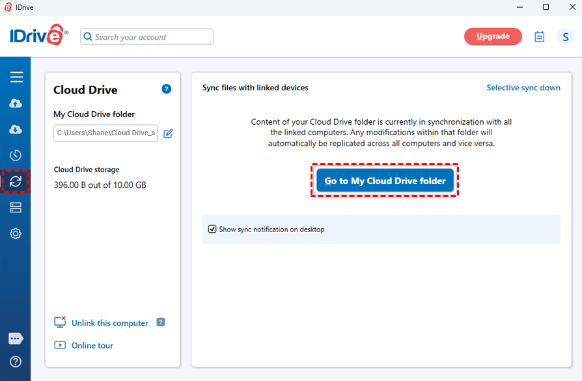Open the Online tour link
This screenshot has width=582, height=381.
coord(92,345)
